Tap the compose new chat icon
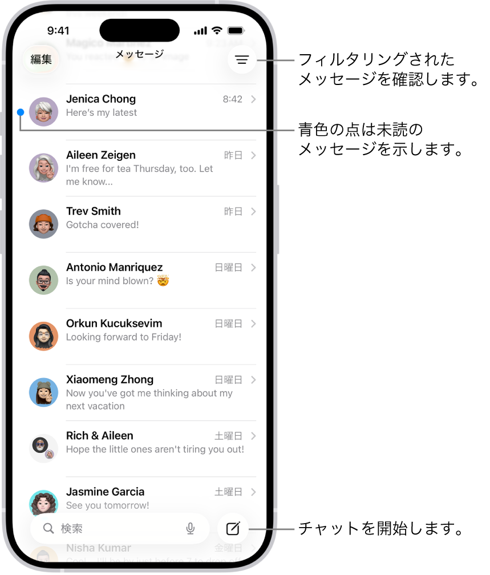This screenshot has height=575, width=490. coord(233,528)
